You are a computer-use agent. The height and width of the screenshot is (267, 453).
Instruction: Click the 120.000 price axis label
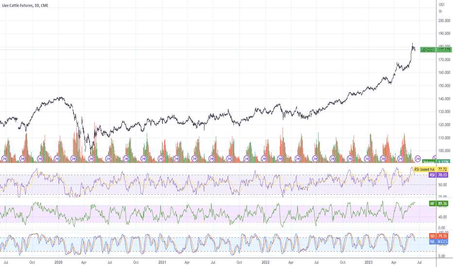[444, 125]
